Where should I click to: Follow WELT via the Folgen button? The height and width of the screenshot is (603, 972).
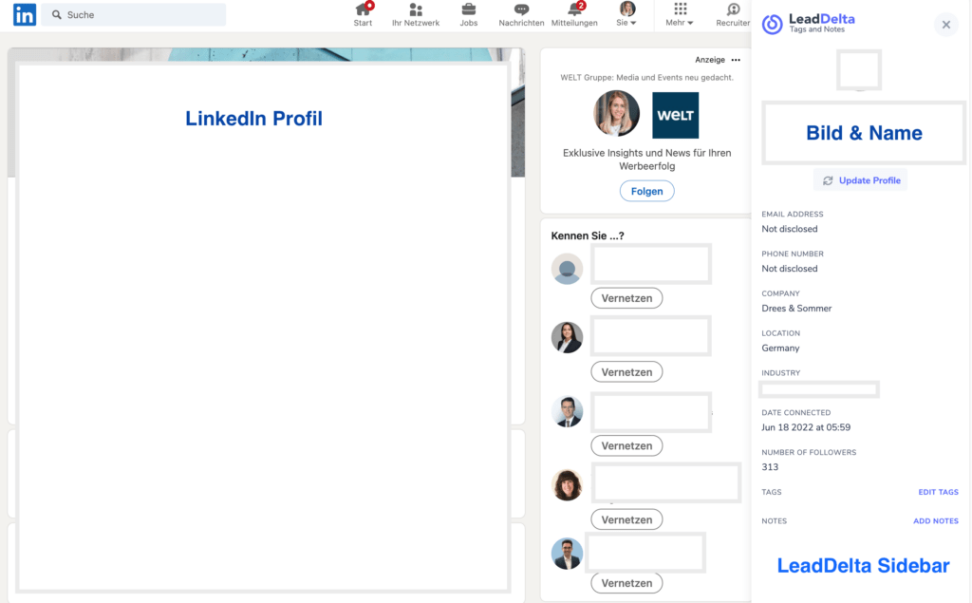coord(646,191)
